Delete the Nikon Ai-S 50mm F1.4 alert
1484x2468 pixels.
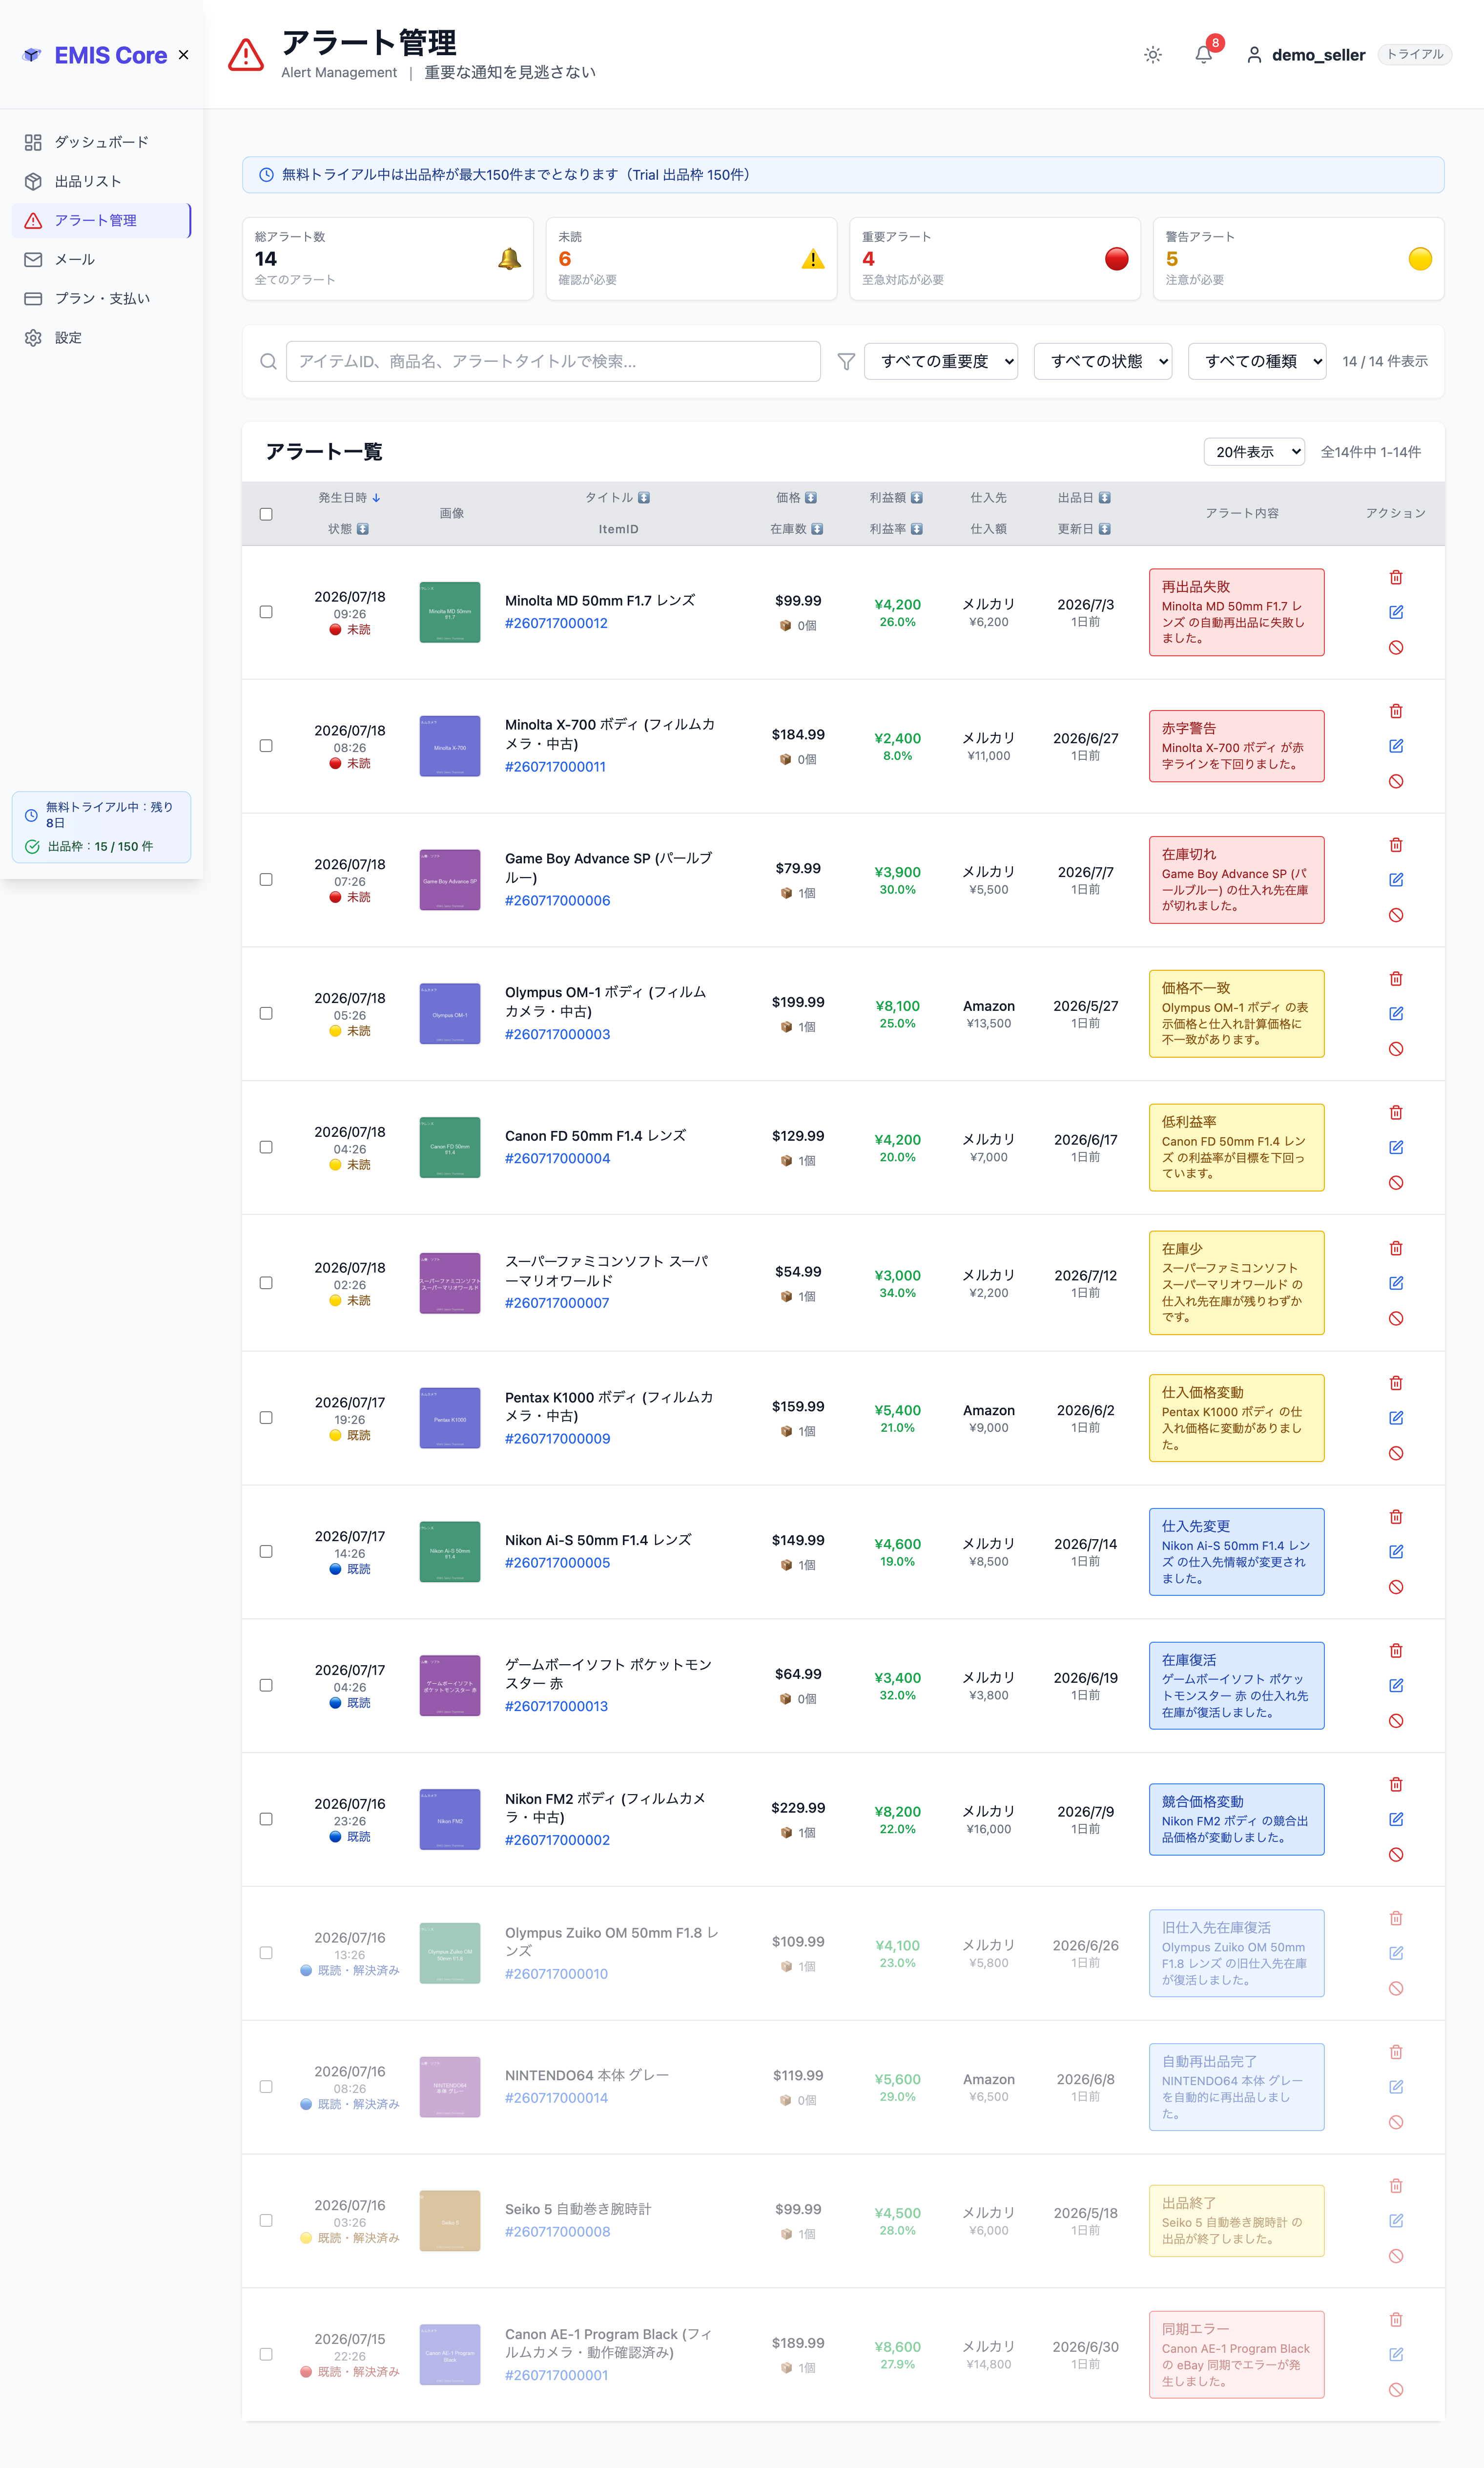click(x=1396, y=1517)
